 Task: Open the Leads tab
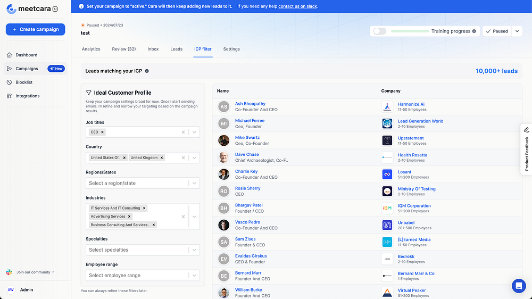pos(177,49)
